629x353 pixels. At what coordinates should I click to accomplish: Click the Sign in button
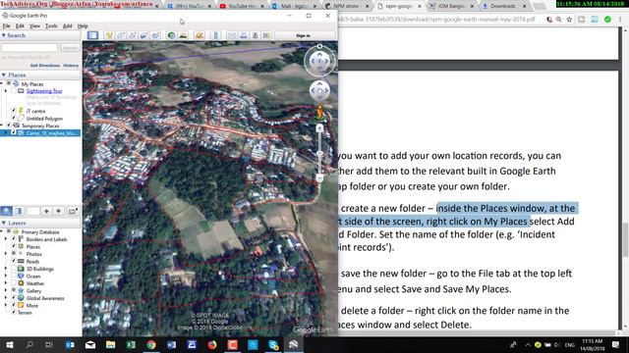pos(303,35)
